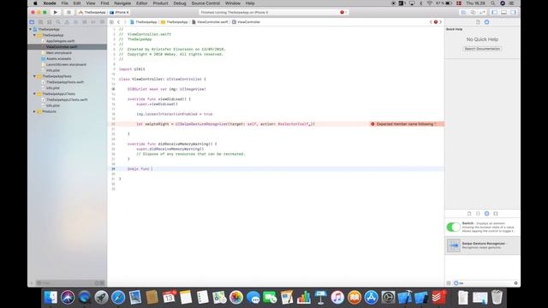Click the IBOutlet connection circle in gutter
The width and height of the screenshot is (548, 308).
pos(113,89)
